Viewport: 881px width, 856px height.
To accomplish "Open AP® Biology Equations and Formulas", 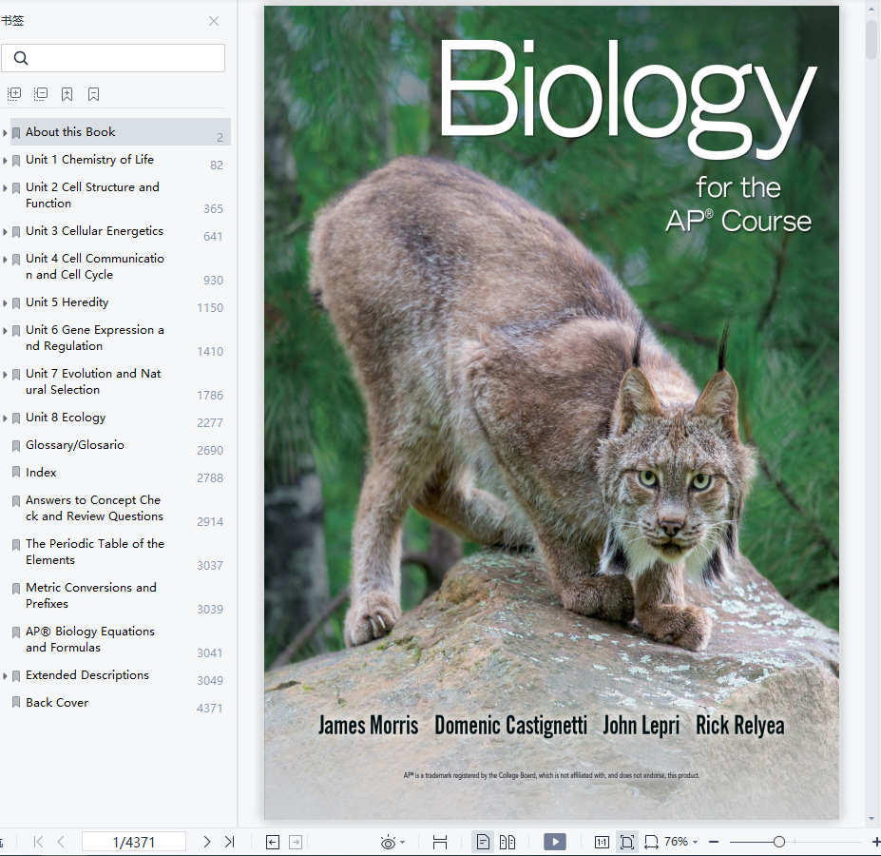I will 90,639.
